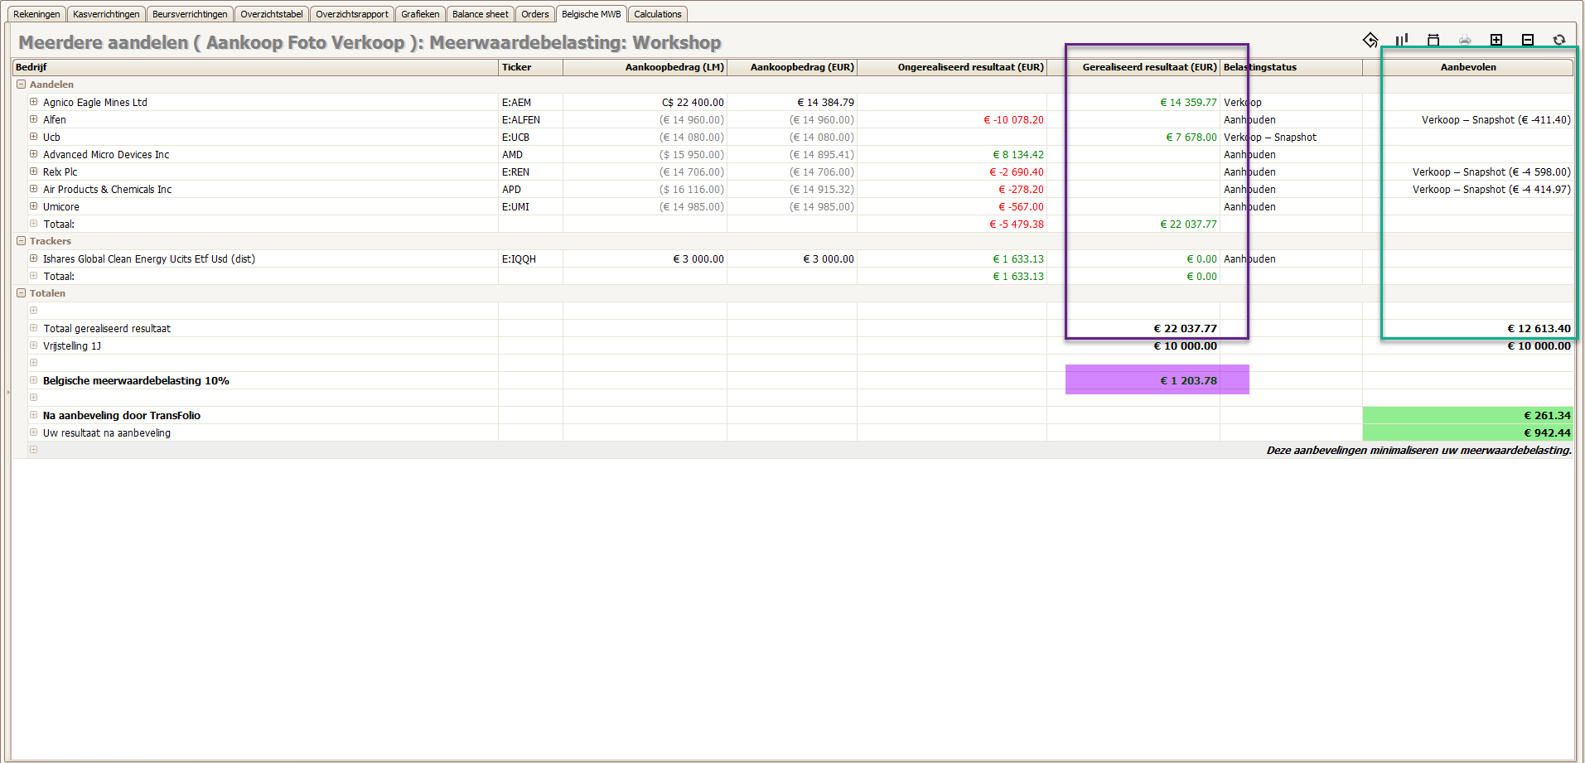Click the column chart bars icon
The width and height of the screenshot is (1585, 763).
[x=1401, y=40]
